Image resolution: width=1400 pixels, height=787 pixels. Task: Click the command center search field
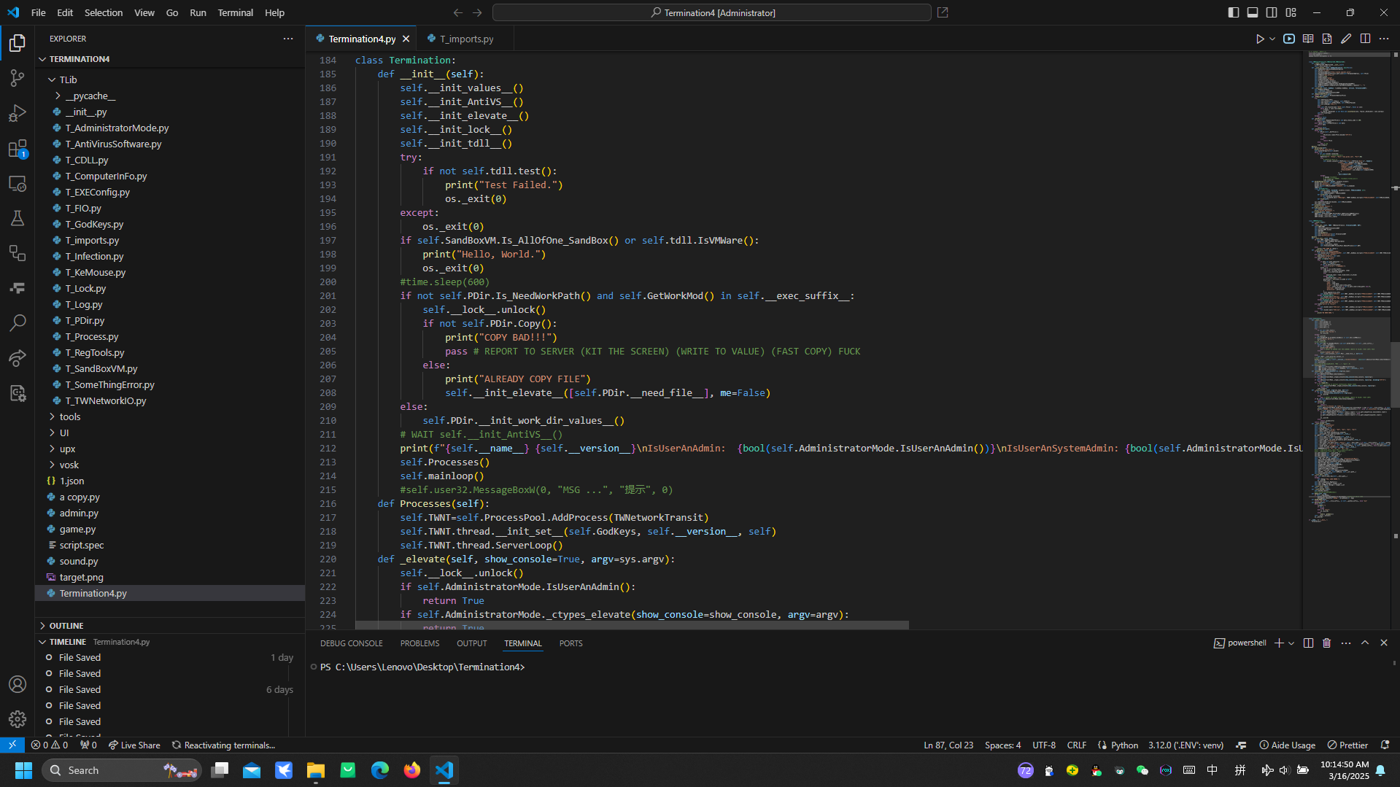tap(711, 12)
